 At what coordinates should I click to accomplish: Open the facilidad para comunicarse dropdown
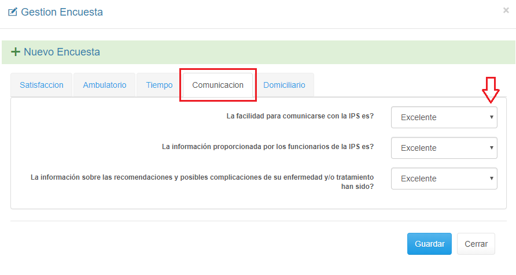(x=444, y=117)
